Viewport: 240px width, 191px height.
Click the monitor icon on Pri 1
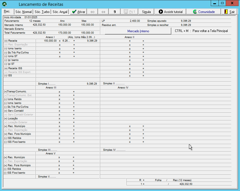coord(126,12)
